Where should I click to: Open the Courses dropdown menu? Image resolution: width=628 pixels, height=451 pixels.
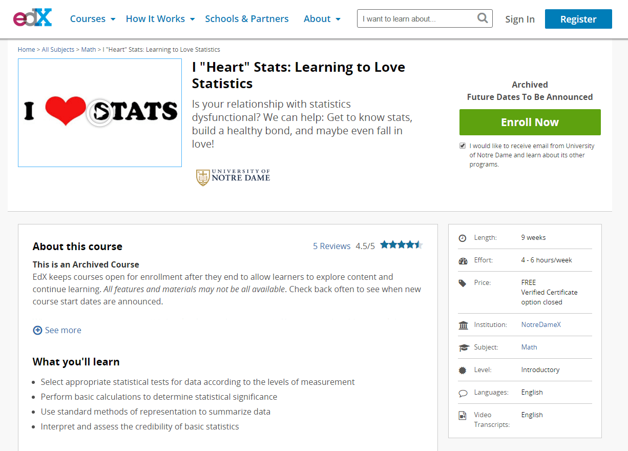93,19
